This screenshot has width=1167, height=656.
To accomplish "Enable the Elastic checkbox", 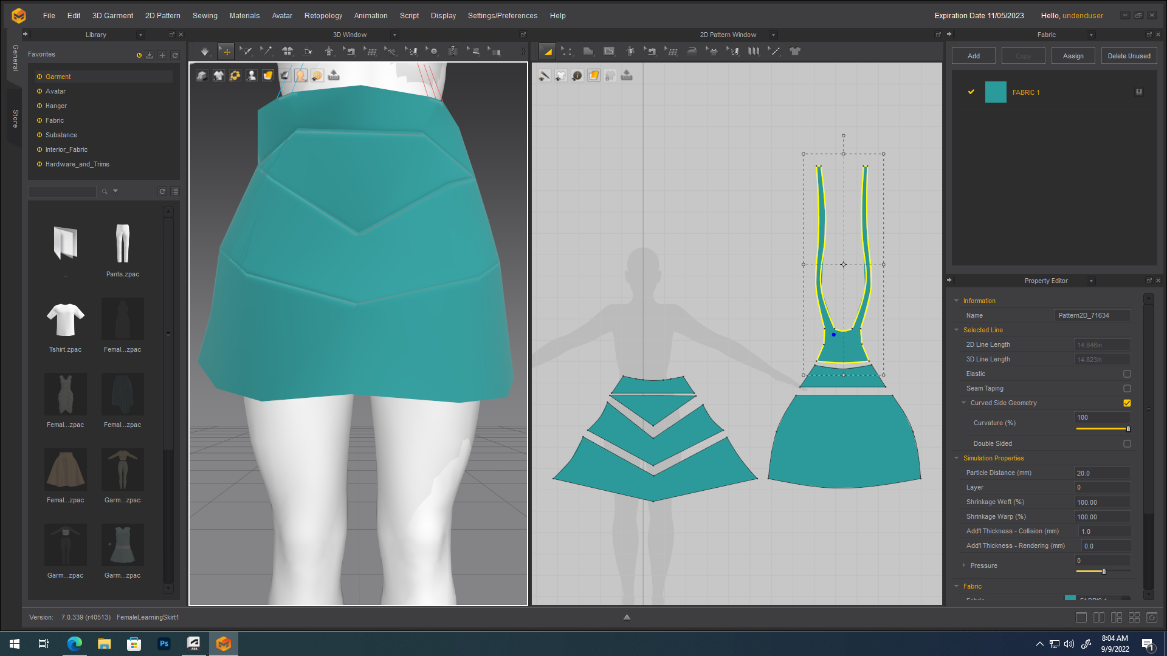I will [1127, 374].
